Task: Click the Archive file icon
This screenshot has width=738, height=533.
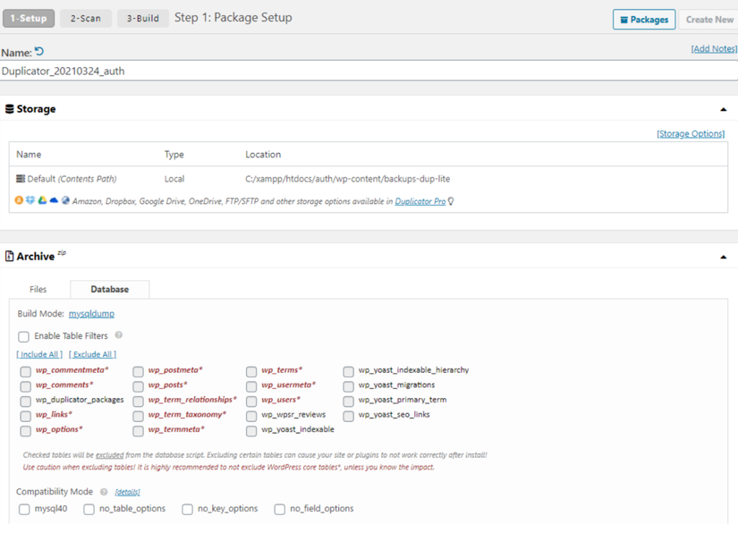Action: point(10,257)
